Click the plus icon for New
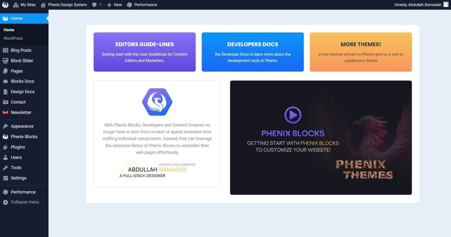 coord(109,5)
